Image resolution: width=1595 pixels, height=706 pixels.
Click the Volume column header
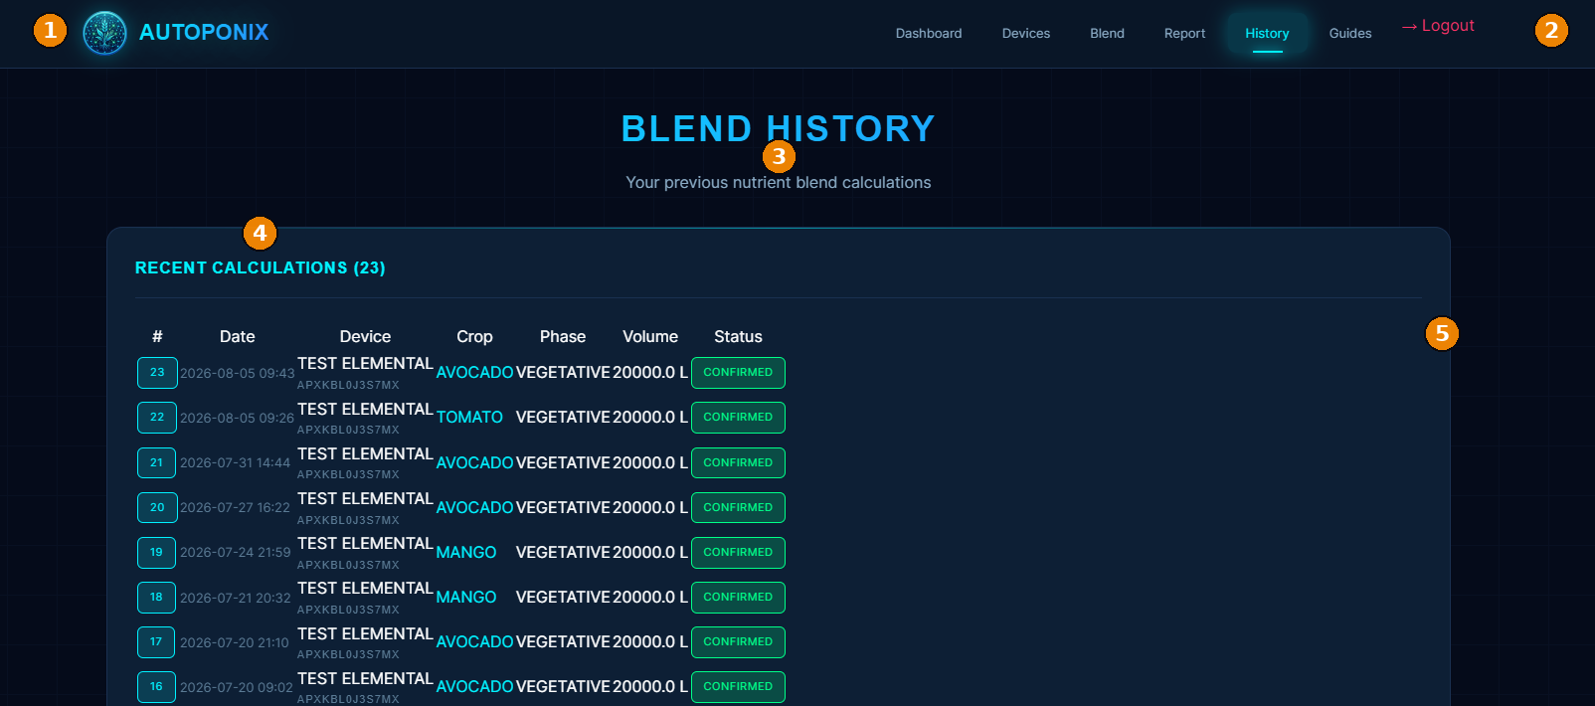click(650, 336)
